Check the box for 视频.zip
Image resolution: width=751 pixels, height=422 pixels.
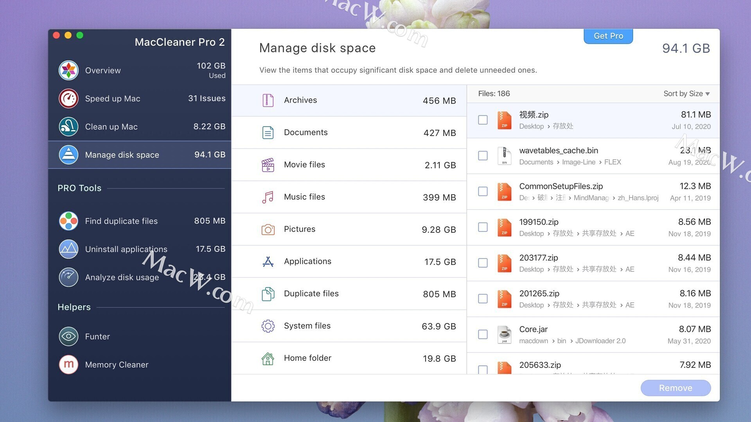pos(483,120)
